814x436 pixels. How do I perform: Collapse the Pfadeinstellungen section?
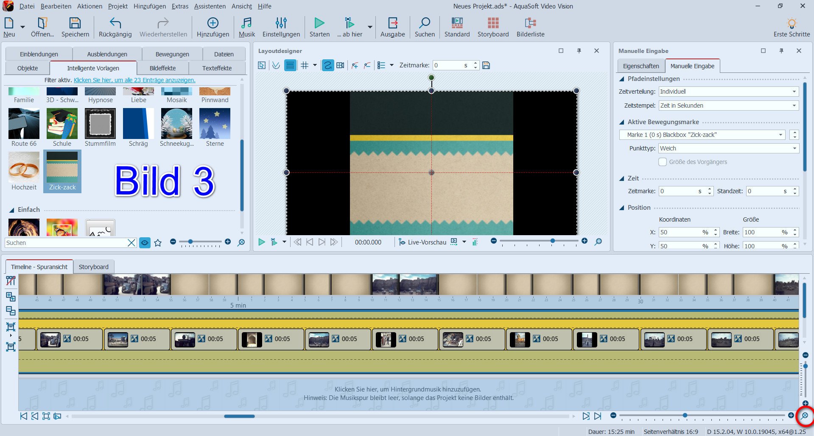pyautogui.click(x=622, y=79)
